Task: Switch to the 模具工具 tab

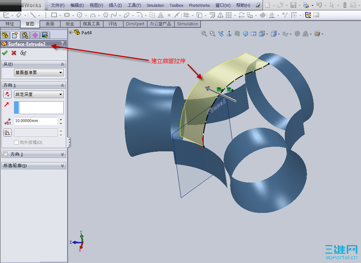Action: (91, 24)
